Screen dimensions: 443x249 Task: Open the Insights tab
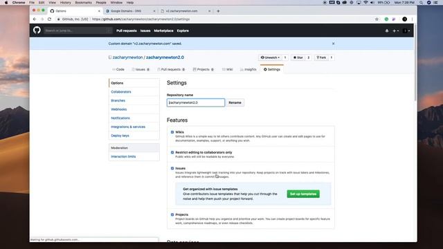[248, 69]
